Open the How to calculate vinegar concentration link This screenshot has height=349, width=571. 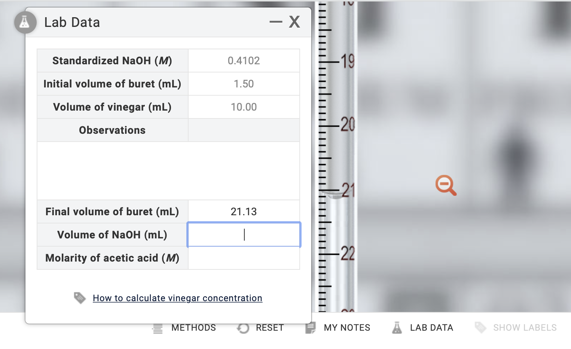[177, 298]
